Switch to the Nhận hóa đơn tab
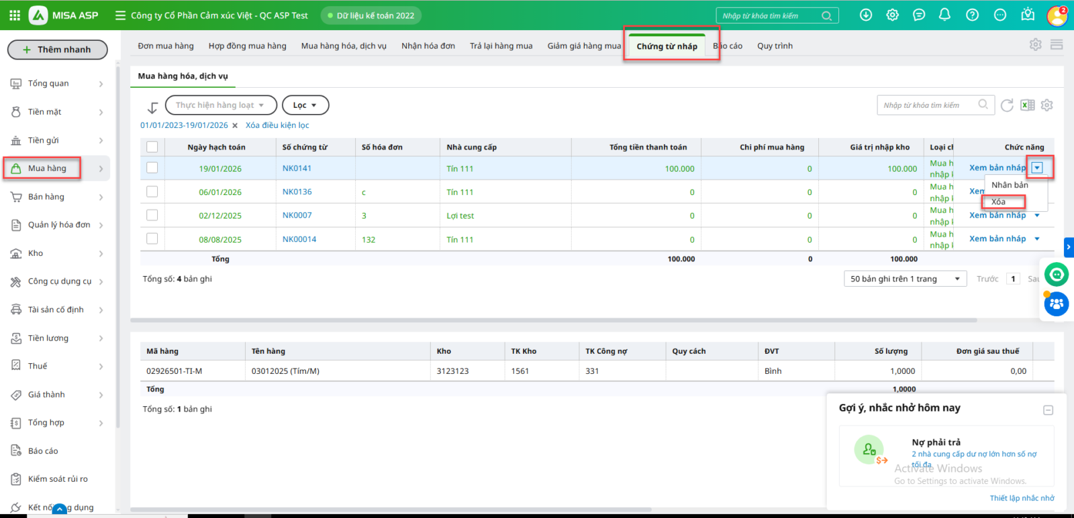Viewport: 1074px width, 518px height. coord(428,46)
